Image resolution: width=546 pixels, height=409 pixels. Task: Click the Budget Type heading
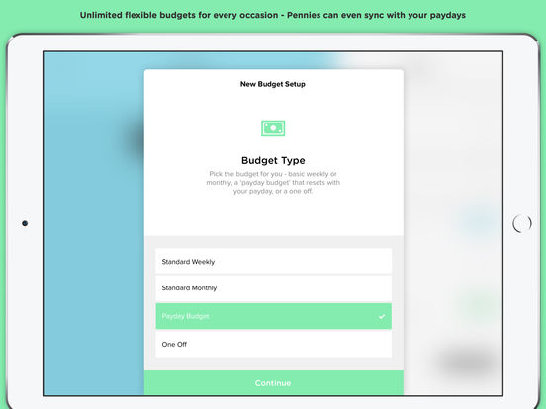pos(273,160)
